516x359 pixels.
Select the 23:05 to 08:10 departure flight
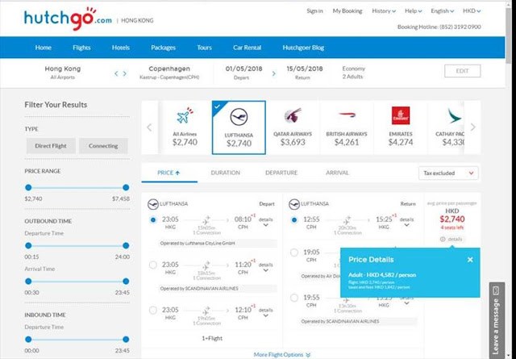(x=153, y=220)
